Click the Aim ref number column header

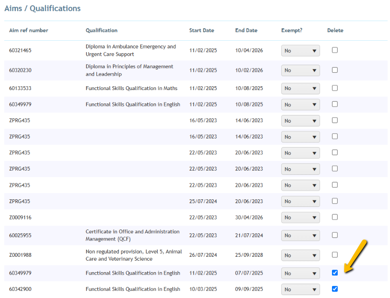pos(29,30)
